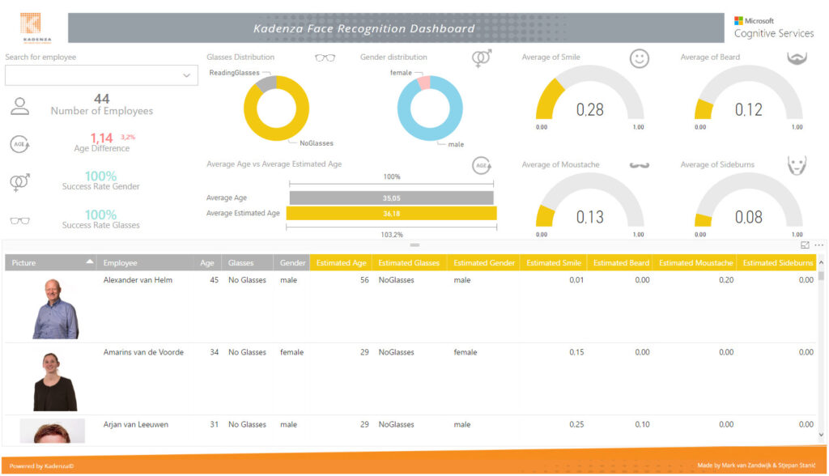Image resolution: width=829 pixels, height=476 pixels.
Task: Click the sort arrow in the Picture header
Action: coord(89,261)
